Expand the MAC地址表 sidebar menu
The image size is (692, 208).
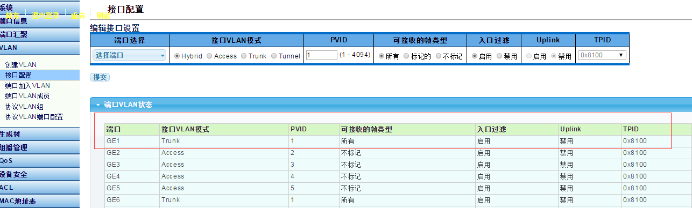pyautogui.click(x=40, y=201)
